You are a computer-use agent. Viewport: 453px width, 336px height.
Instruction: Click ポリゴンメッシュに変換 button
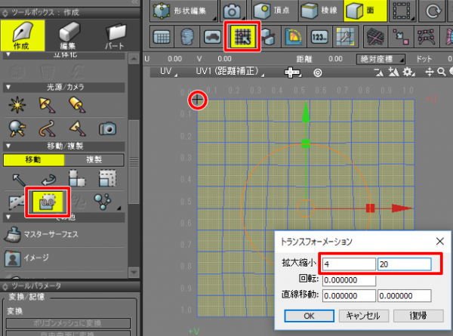coord(68,323)
